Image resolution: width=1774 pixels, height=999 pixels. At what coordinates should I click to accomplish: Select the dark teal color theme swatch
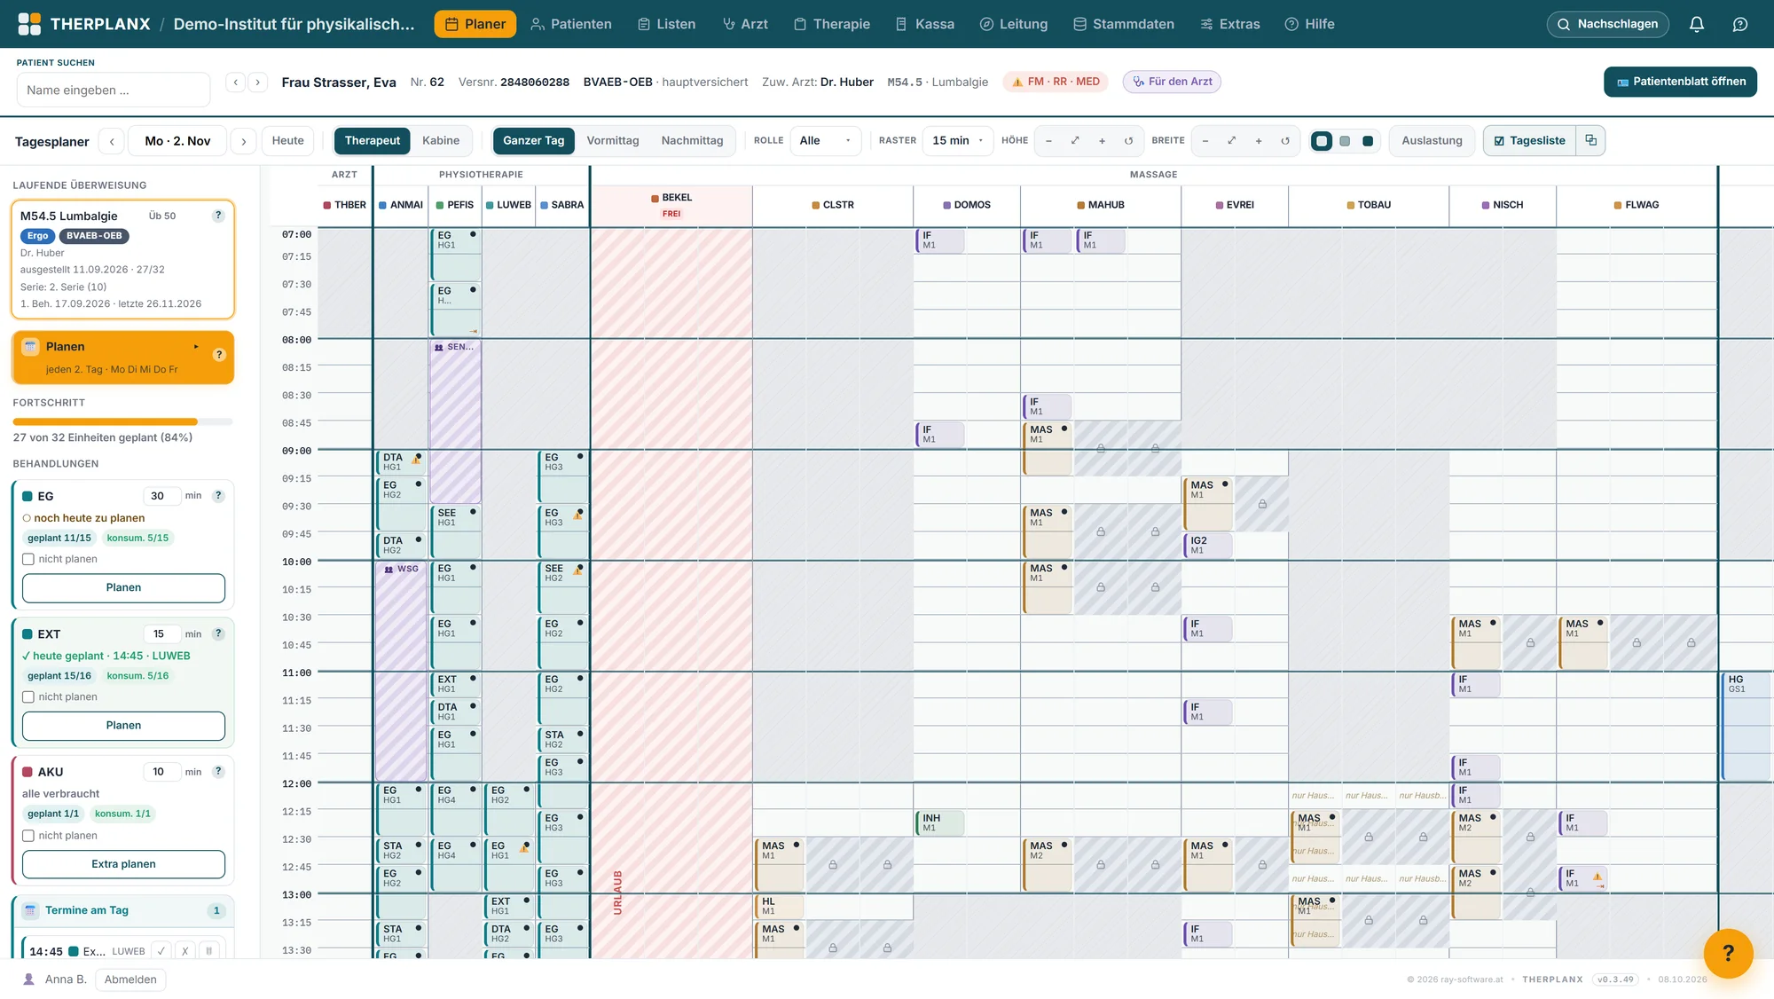[1368, 141]
